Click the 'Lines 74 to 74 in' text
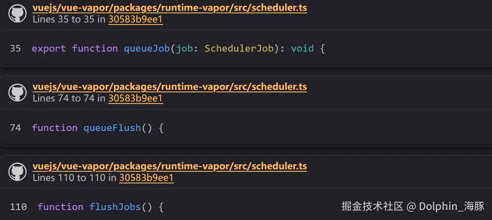This screenshot has height=220, width=492. click(69, 98)
